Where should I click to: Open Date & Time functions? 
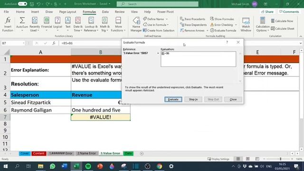click(78, 24)
